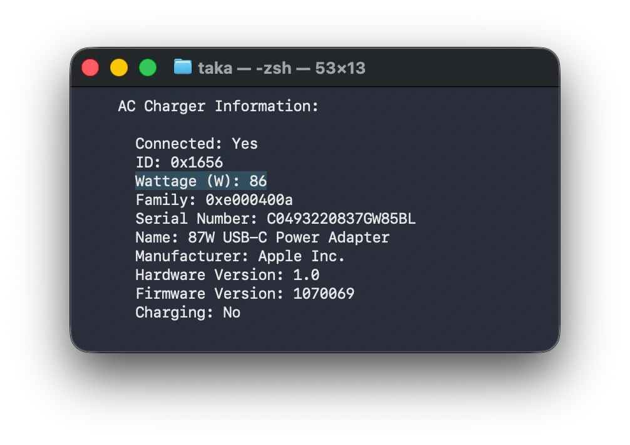Click the 'Hardware Version: 1.0' line

tap(227, 275)
